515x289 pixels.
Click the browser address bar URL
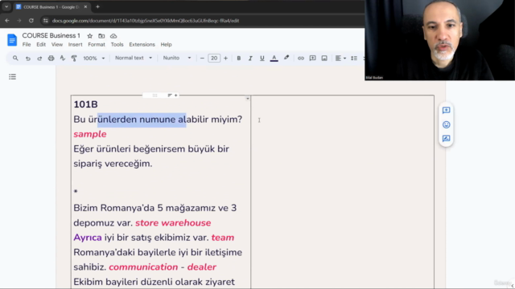point(146,21)
